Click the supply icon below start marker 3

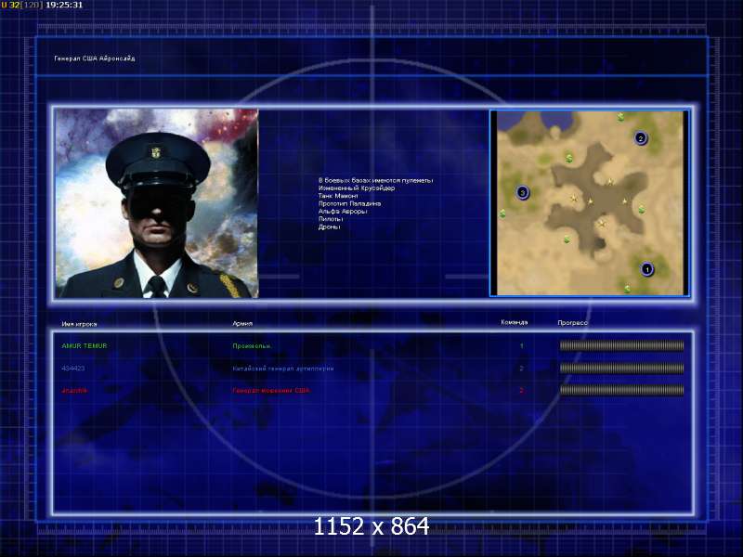click(x=502, y=214)
